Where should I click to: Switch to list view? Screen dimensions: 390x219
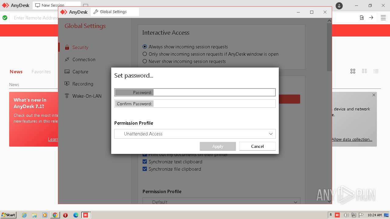click(376, 71)
